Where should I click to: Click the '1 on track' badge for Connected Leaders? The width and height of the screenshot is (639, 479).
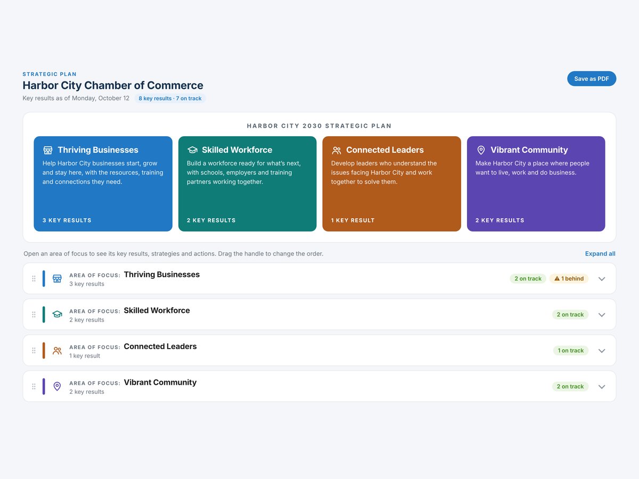click(x=571, y=351)
